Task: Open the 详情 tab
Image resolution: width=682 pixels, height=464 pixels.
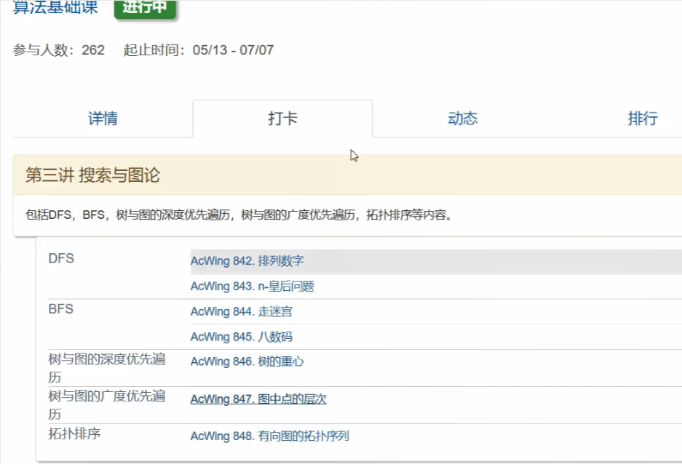Action: coord(103,119)
